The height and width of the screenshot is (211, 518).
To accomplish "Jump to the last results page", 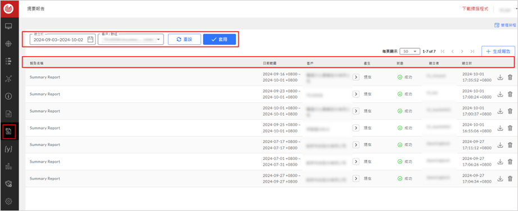I will 472,52.
